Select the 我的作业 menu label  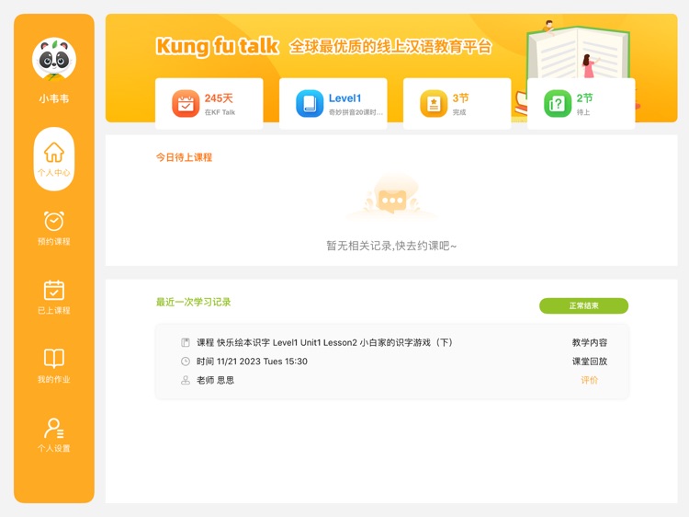(54, 379)
